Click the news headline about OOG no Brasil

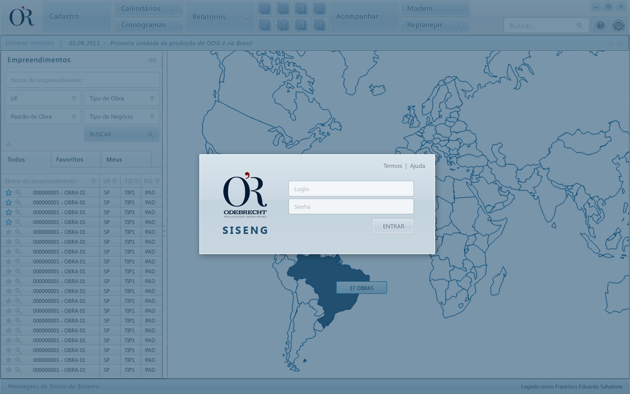click(181, 43)
